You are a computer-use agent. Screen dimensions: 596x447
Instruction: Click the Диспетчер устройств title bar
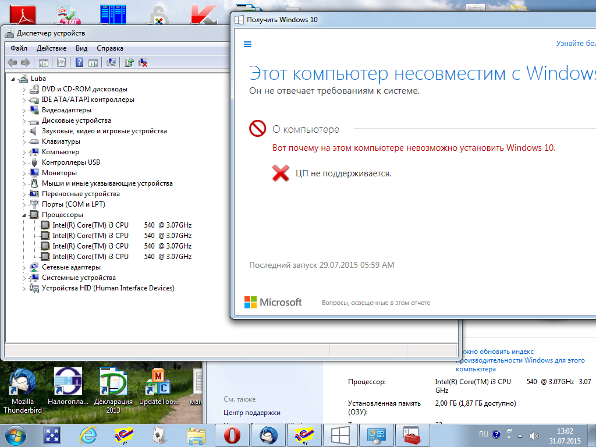pos(116,33)
